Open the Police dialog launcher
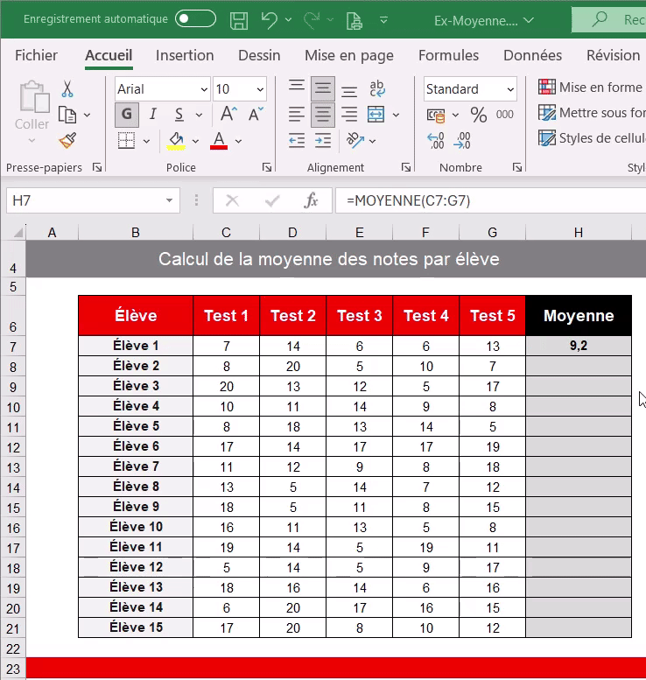 click(x=267, y=167)
